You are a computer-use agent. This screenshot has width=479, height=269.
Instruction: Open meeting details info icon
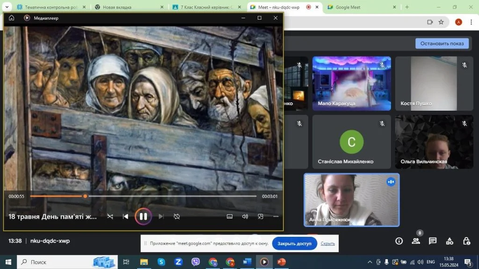point(399,241)
